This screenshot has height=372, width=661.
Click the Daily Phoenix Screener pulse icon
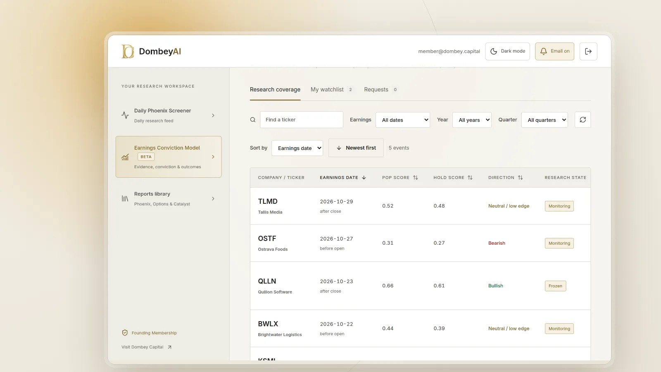(x=125, y=115)
